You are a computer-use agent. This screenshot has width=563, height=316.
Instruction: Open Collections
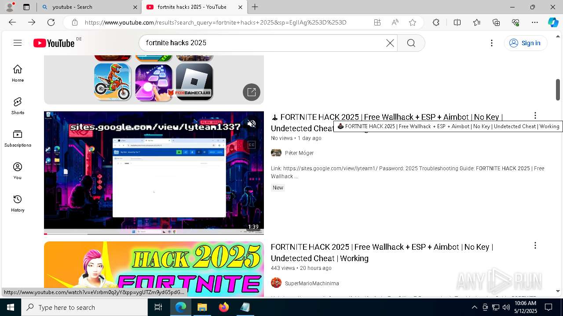click(496, 22)
